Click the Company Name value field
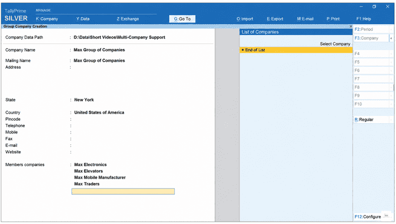The width and height of the screenshot is (396, 224). point(99,50)
